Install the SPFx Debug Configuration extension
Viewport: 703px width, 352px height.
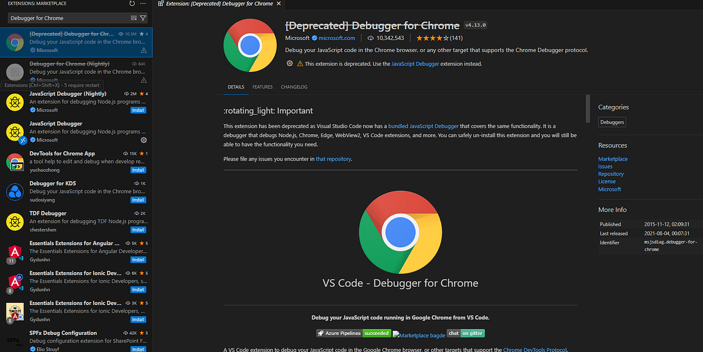click(138, 348)
